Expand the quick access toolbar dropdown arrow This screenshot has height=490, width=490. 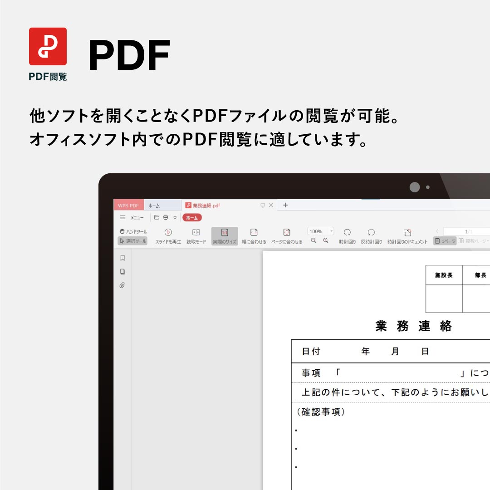pos(175,217)
